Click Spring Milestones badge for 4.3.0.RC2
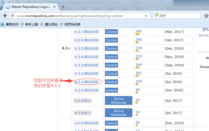Image resolution: width=209 pixels, height=131 pixels. point(119,100)
